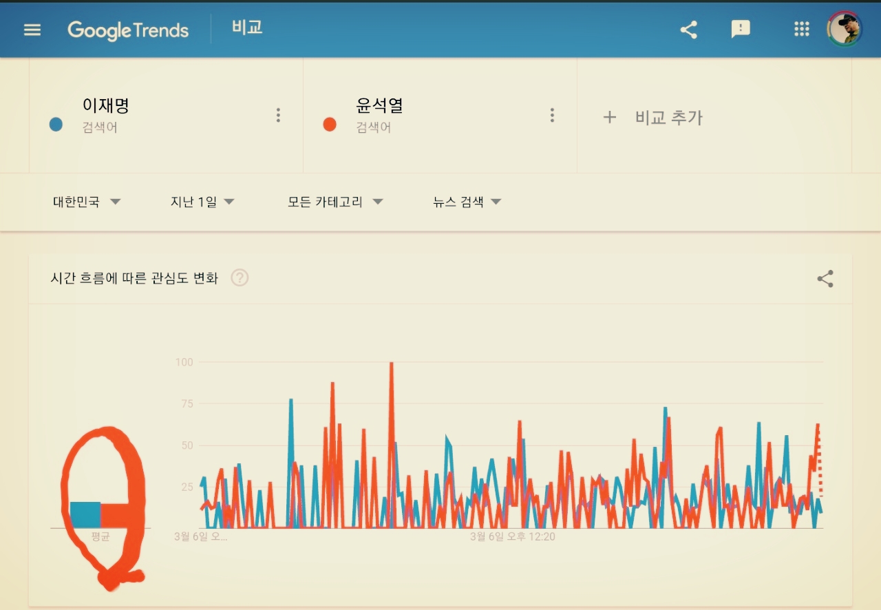Viewport: 881px width, 610px height.
Task: Send feedback using the exclamation bubble icon
Action: [741, 30]
